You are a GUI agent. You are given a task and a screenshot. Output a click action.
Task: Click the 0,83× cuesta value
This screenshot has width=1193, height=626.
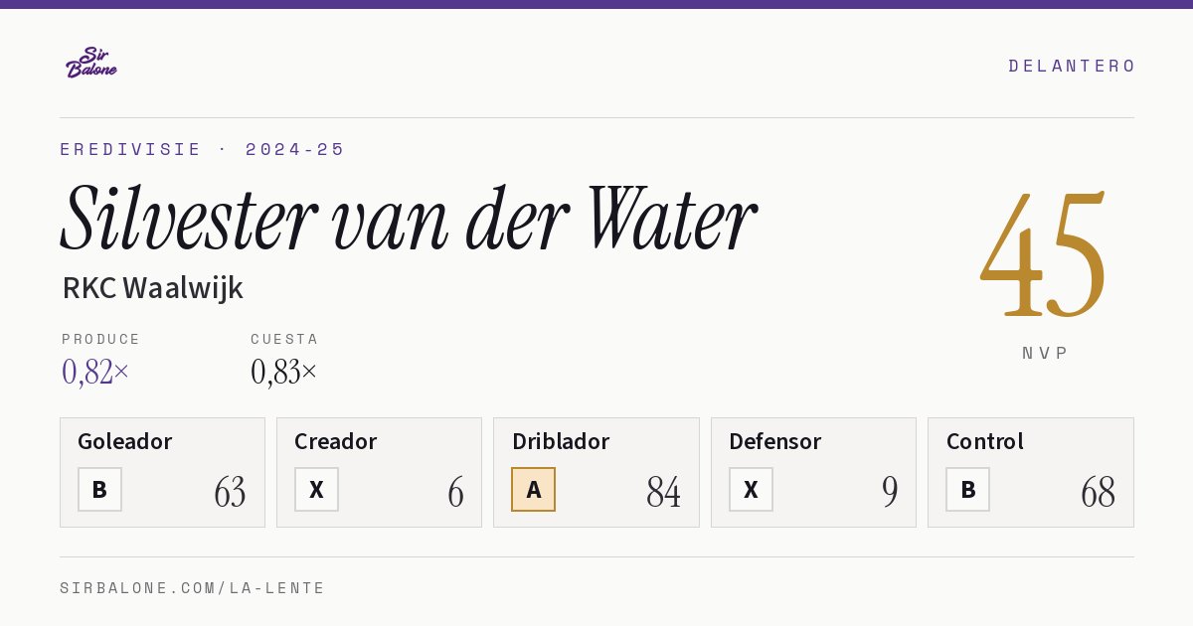(284, 372)
